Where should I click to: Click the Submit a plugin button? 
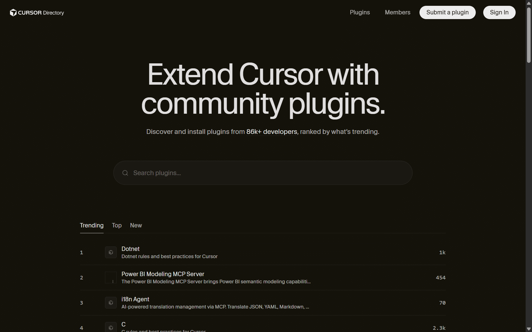click(447, 12)
